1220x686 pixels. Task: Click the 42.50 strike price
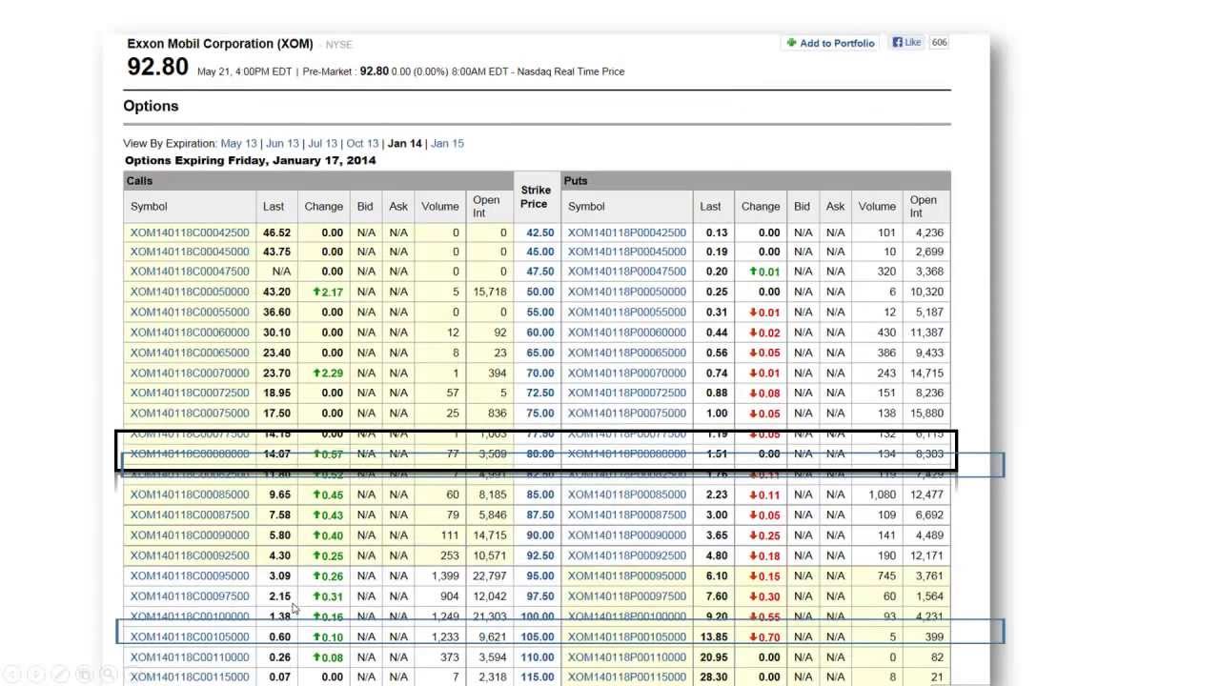(540, 232)
